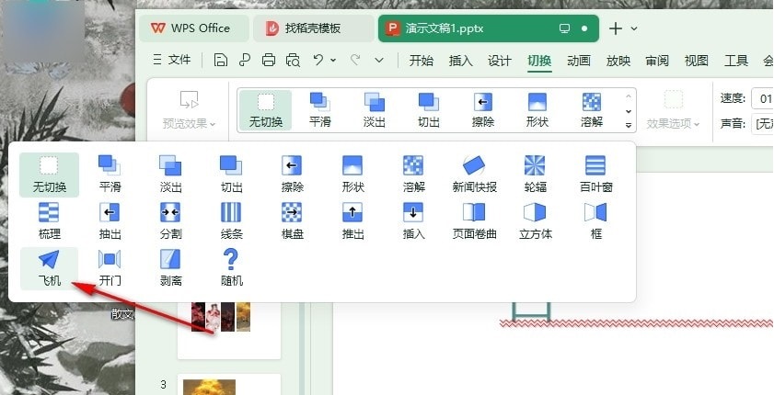Apply the 新闻快报 transition in gallery
Viewport: 774px width, 395px height.
point(474,173)
